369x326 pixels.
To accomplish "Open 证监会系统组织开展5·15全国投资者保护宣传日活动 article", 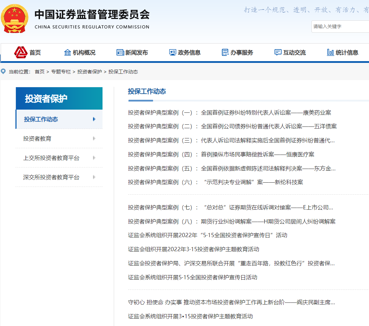I will [192, 277].
